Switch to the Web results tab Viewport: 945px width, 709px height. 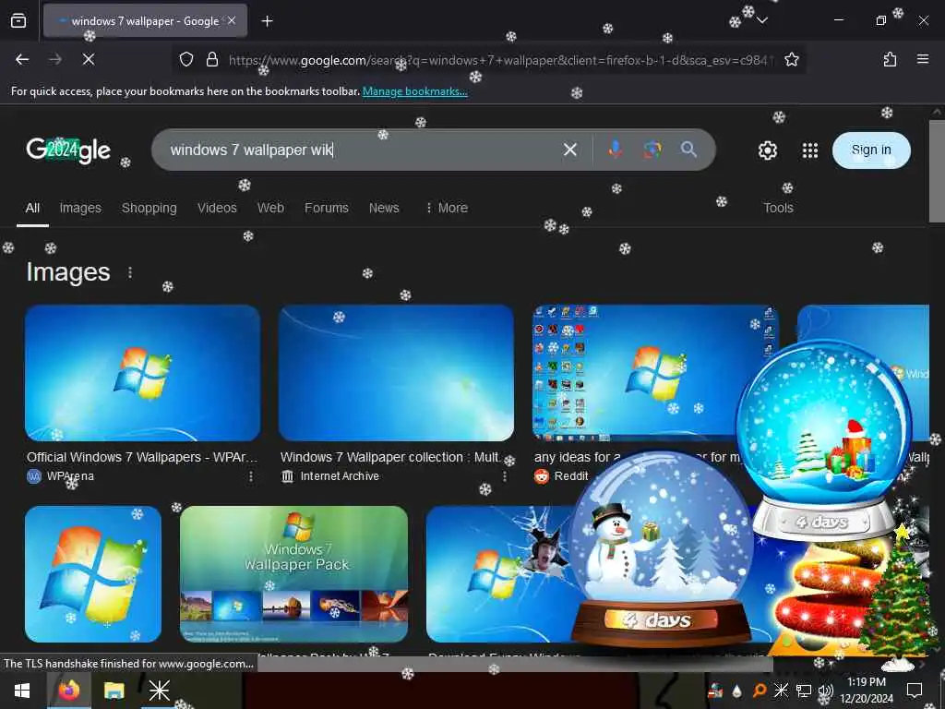[x=270, y=208]
